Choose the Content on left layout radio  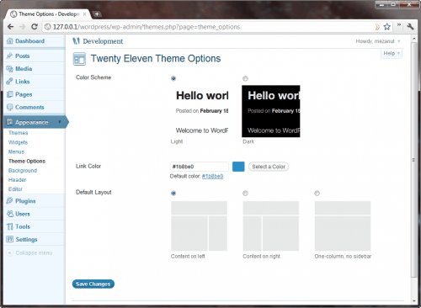click(173, 194)
